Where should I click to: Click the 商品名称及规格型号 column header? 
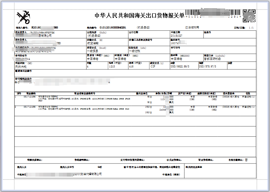(x=85, y=94)
